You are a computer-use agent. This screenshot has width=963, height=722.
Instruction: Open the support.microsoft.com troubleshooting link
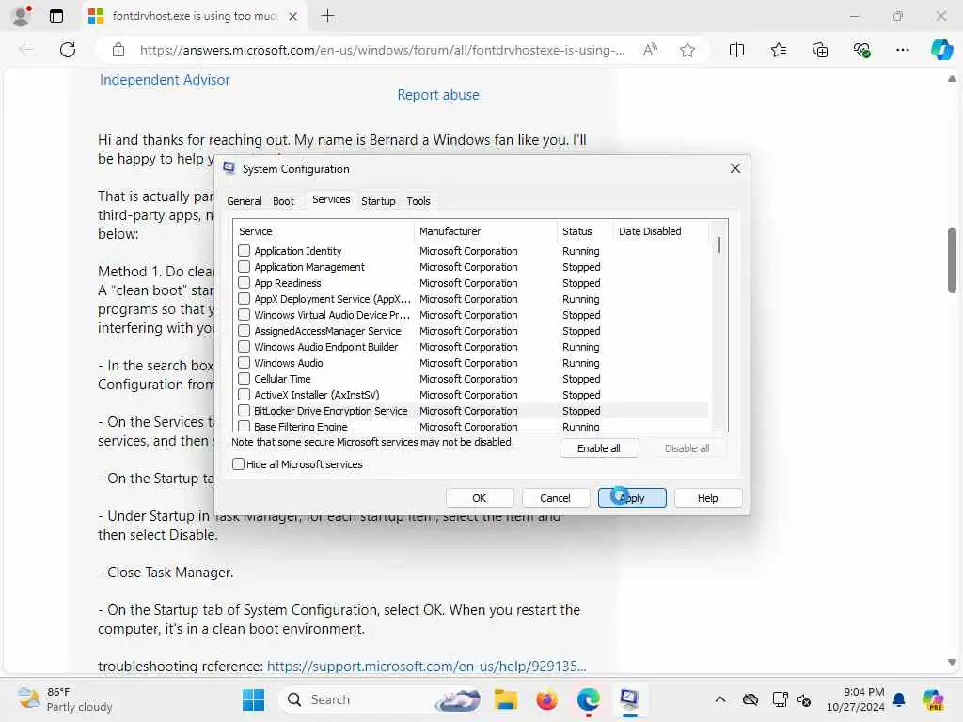pyautogui.click(x=426, y=667)
